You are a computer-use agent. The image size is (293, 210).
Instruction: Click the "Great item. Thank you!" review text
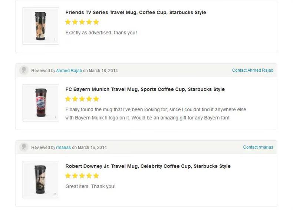(x=90, y=187)
